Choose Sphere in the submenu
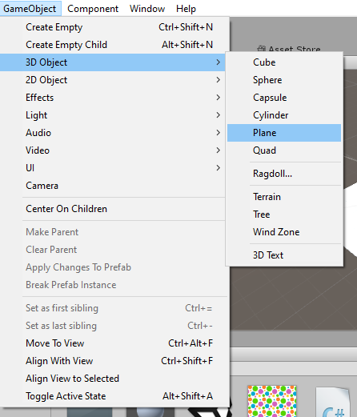The height and width of the screenshot is (417, 357). [x=284, y=80]
